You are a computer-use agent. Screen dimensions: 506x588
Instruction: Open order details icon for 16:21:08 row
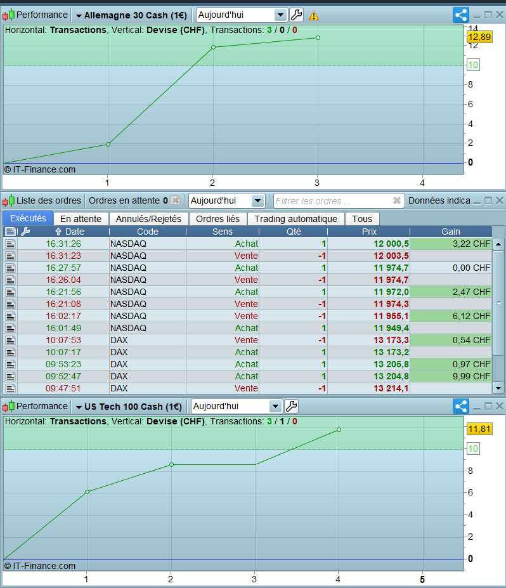click(x=11, y=304)
